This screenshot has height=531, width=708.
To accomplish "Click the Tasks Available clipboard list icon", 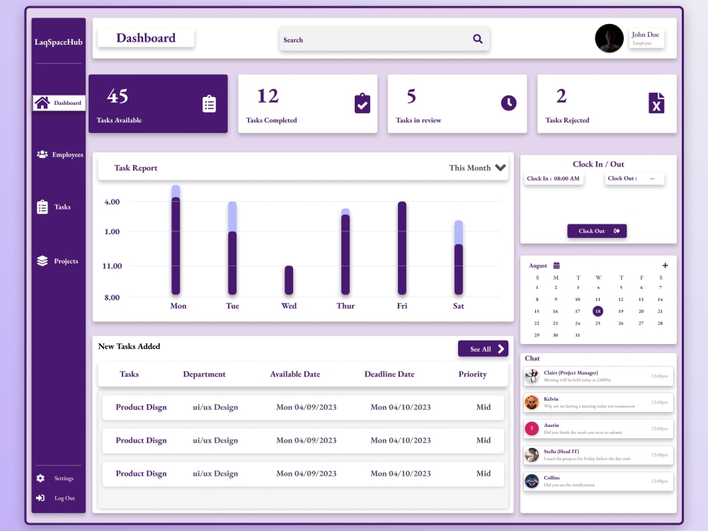I will tap(209, 104).
